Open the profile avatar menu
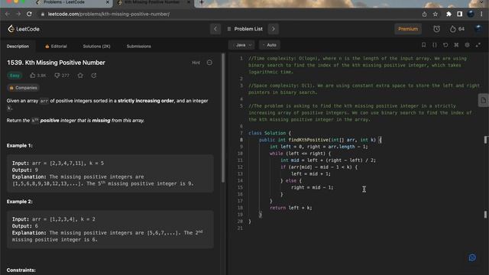Viewport: 489px width, 275px height. [x=478, y=29]
